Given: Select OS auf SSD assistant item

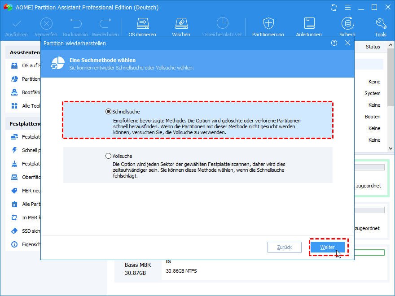Looking at the screenshot, I should pos(25,65).
